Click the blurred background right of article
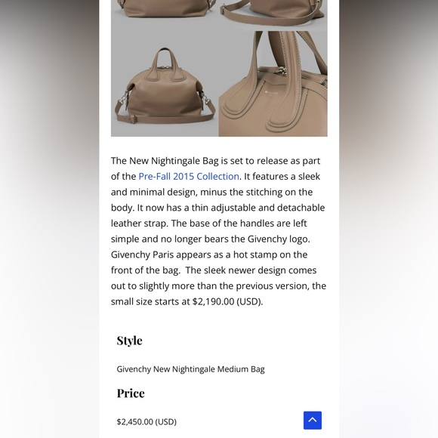 389,219
